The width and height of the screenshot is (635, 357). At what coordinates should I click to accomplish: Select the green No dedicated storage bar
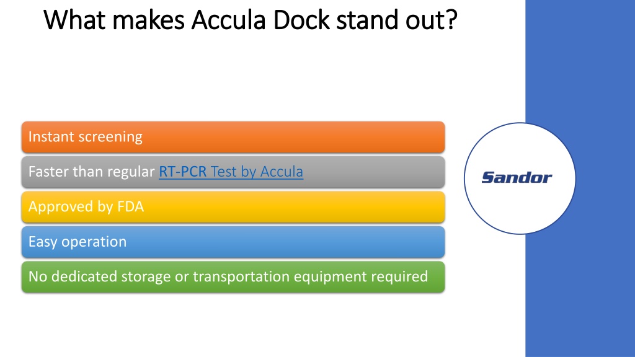click(x=233, y=277)
